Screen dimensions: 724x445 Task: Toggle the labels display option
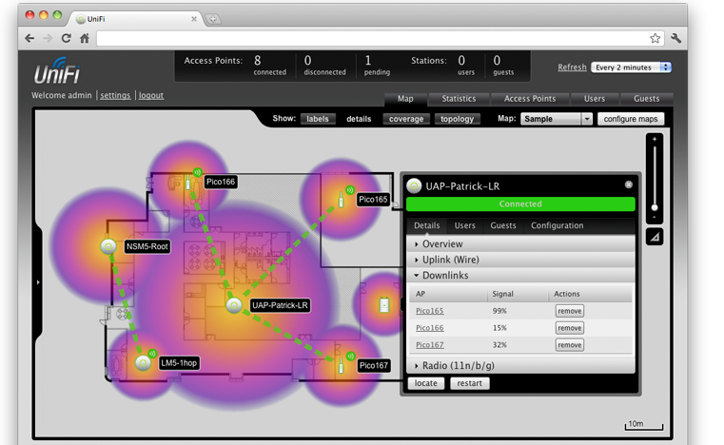tap(318, 119)
